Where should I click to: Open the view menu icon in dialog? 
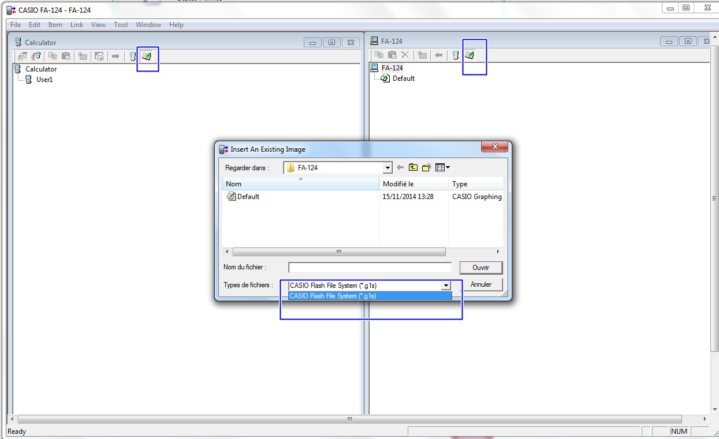coord(442,167)
